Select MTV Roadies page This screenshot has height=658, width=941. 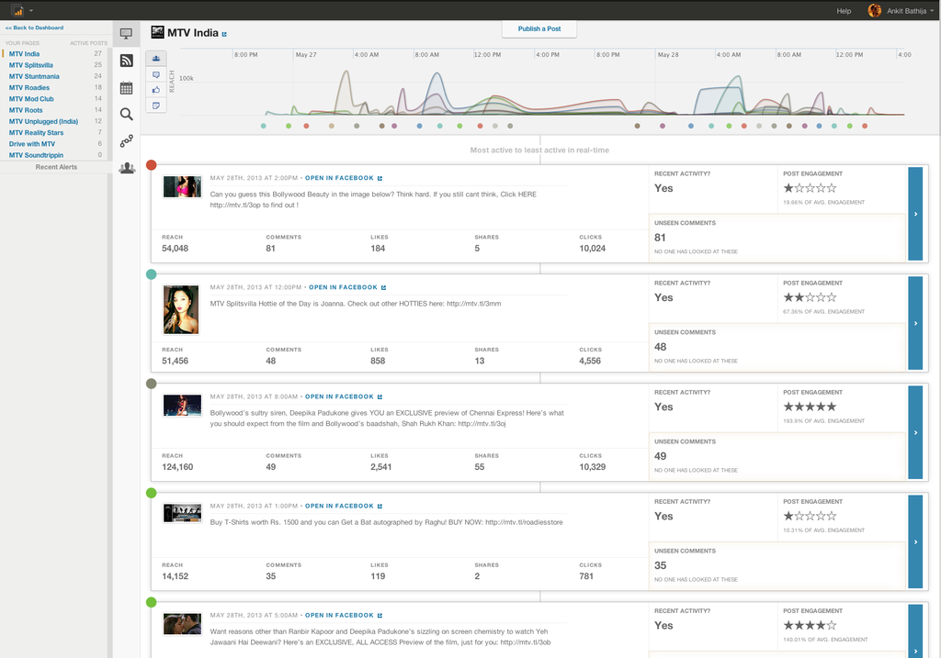click(28, 87)
